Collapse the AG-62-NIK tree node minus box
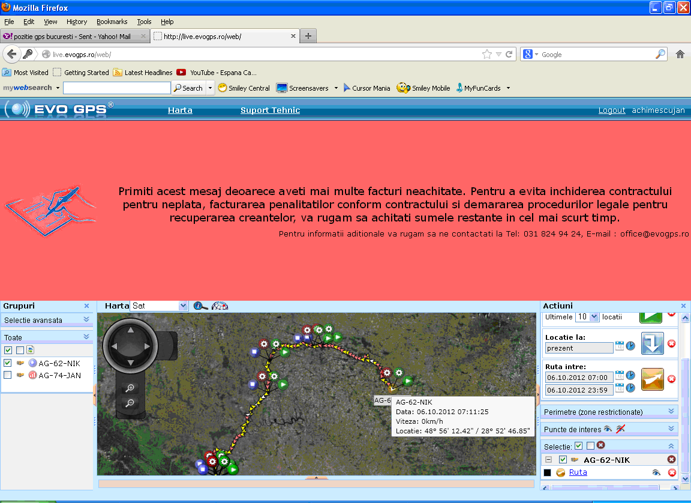Screen dimensions: 691x503 pyautogui.click(x=549, y=459)
